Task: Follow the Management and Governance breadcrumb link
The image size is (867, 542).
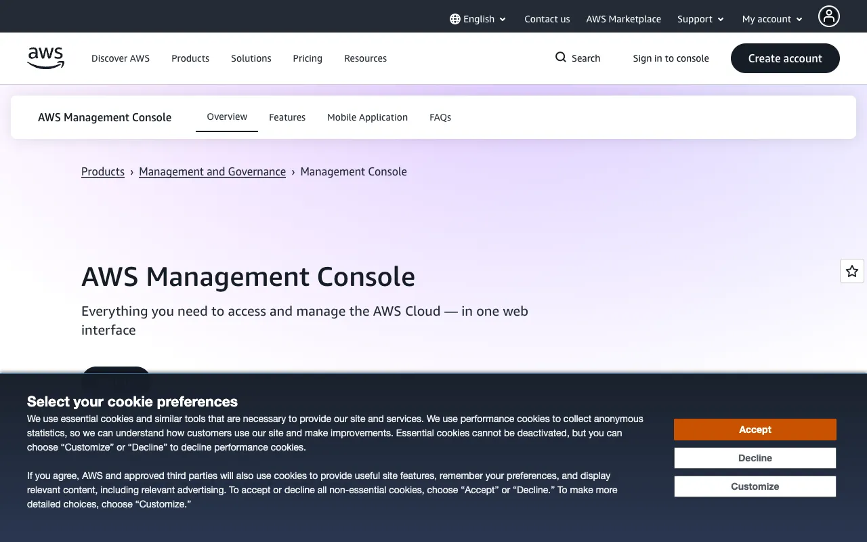Action: tap(212, 171)
